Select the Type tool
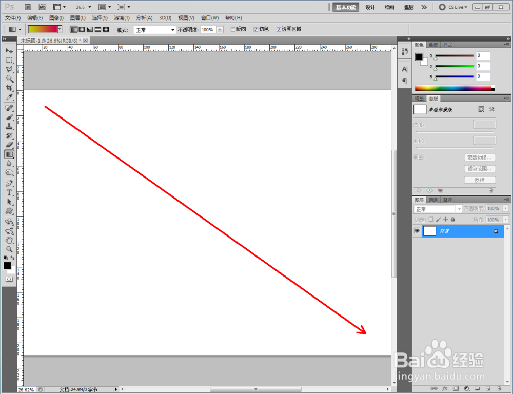This screenshot has height=394, width=513. (x=9, y=192)
